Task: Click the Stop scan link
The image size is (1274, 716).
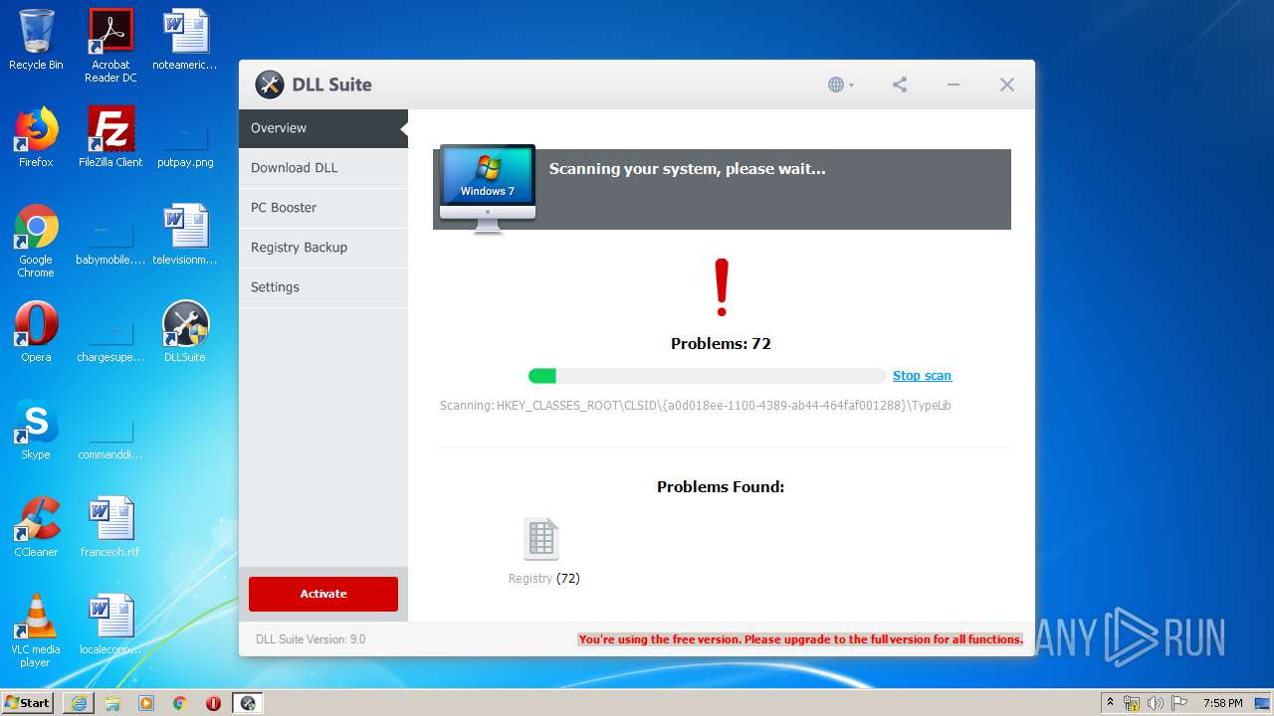Action: pos(922,376)
